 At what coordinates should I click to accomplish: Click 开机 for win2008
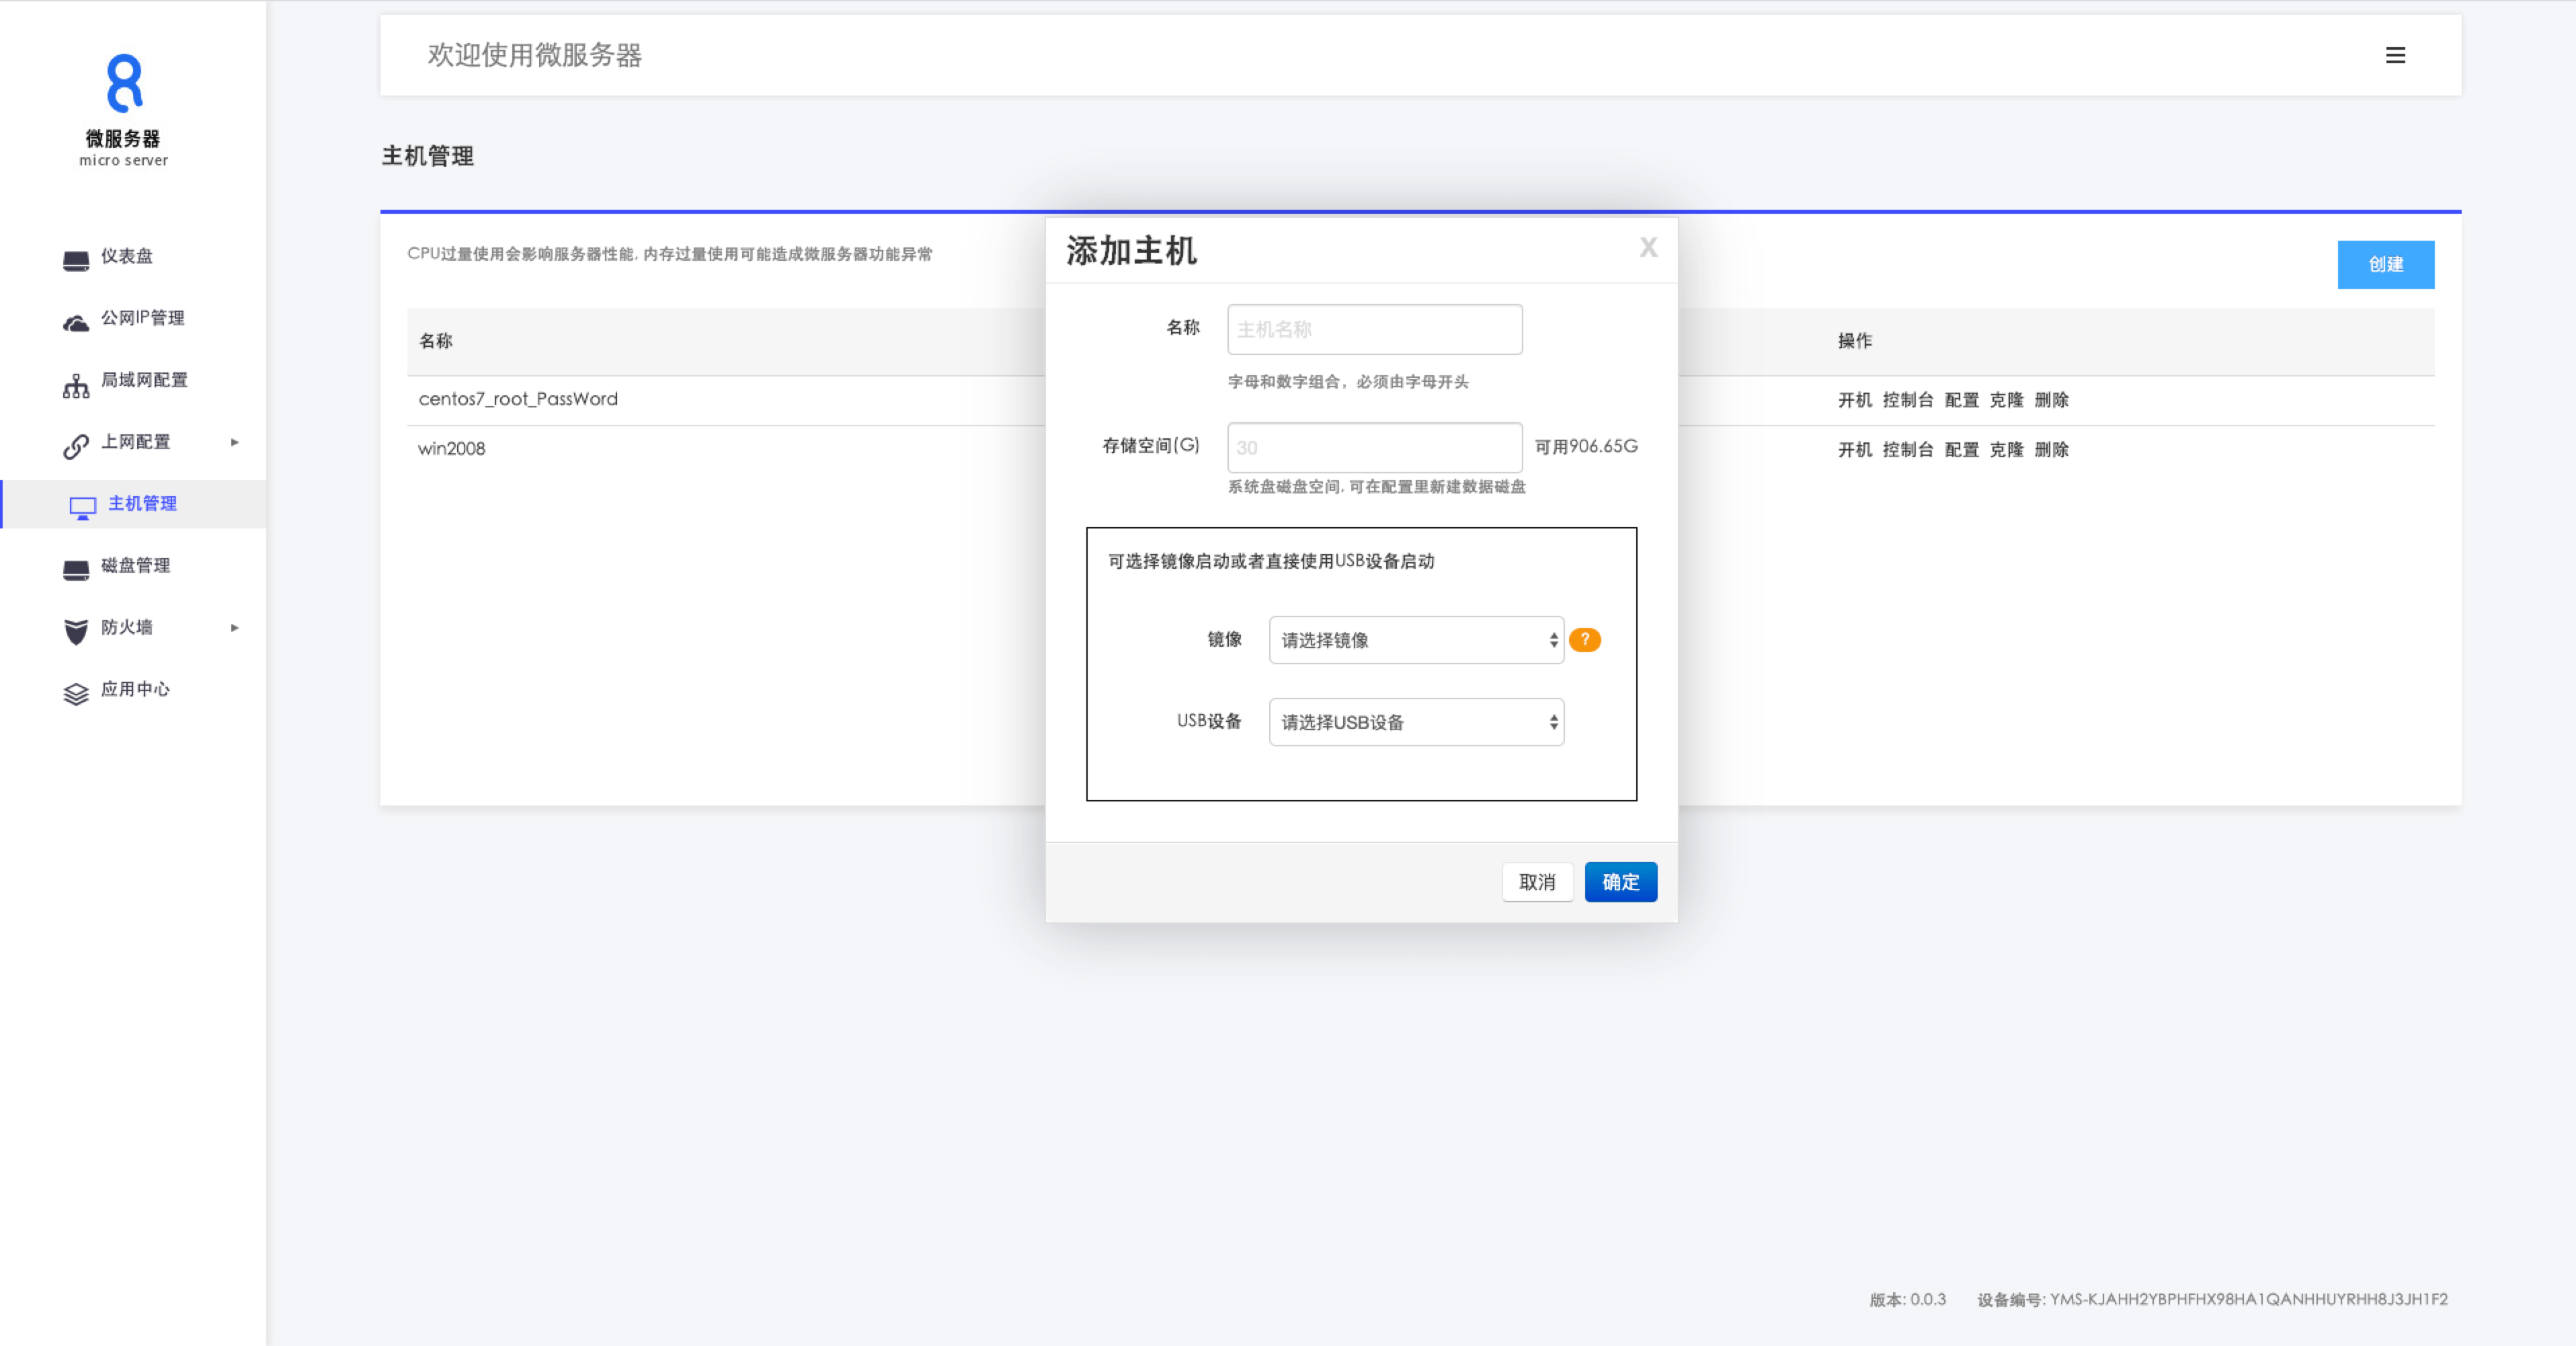point(1854,450)
